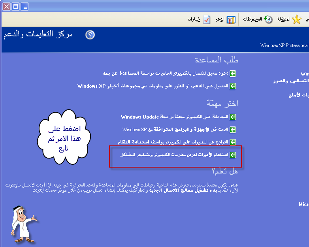This screenshot has height=247, width=309.
Task: Open History (المحفوظات) clock icon
Action: coord(268,19)
